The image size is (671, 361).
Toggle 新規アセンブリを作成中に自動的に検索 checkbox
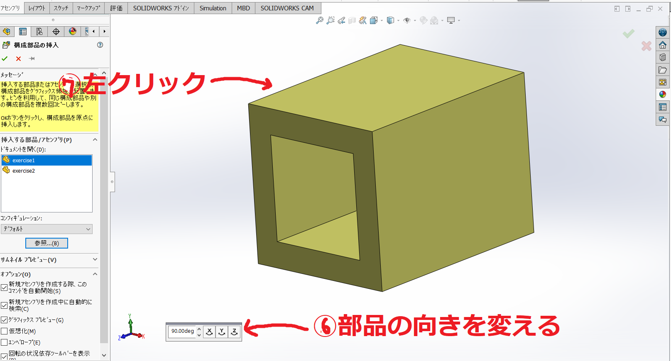tap(4, 305)
